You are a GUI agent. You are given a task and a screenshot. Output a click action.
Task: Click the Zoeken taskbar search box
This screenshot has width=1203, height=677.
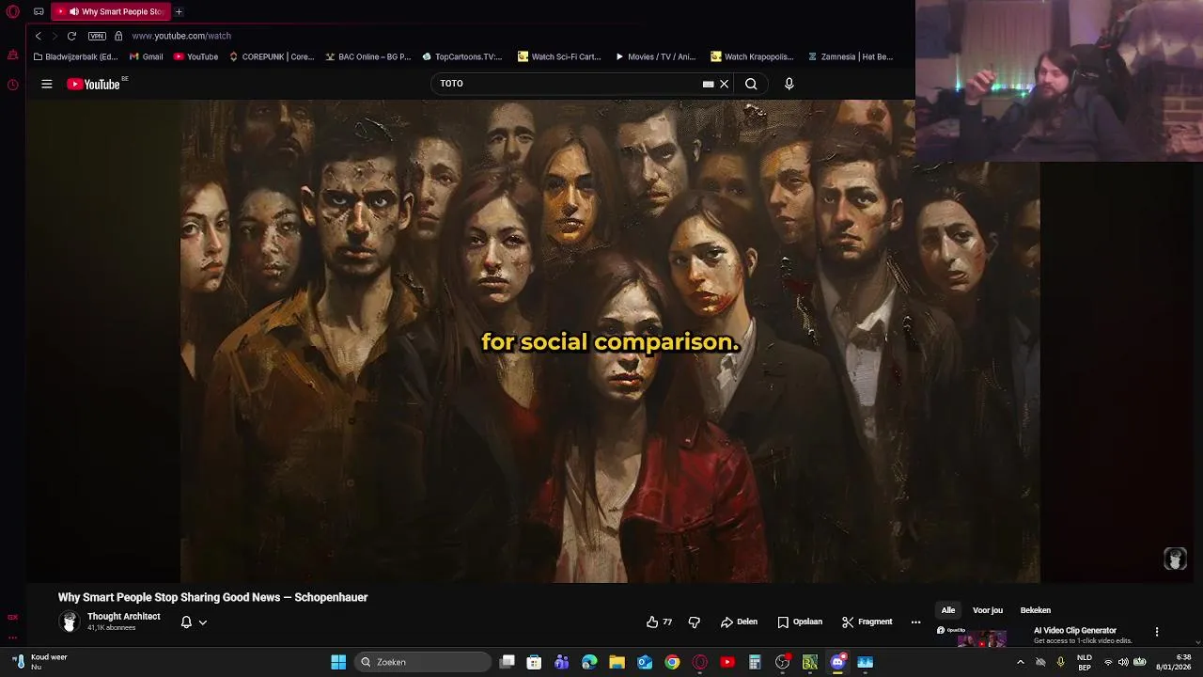tap(423, 662)
